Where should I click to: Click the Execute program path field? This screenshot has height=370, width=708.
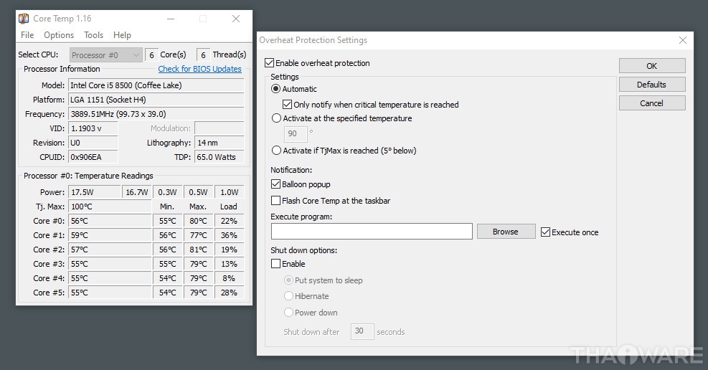tap(372, 231)
